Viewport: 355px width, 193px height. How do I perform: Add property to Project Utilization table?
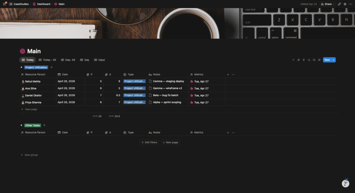pos(228,75)
